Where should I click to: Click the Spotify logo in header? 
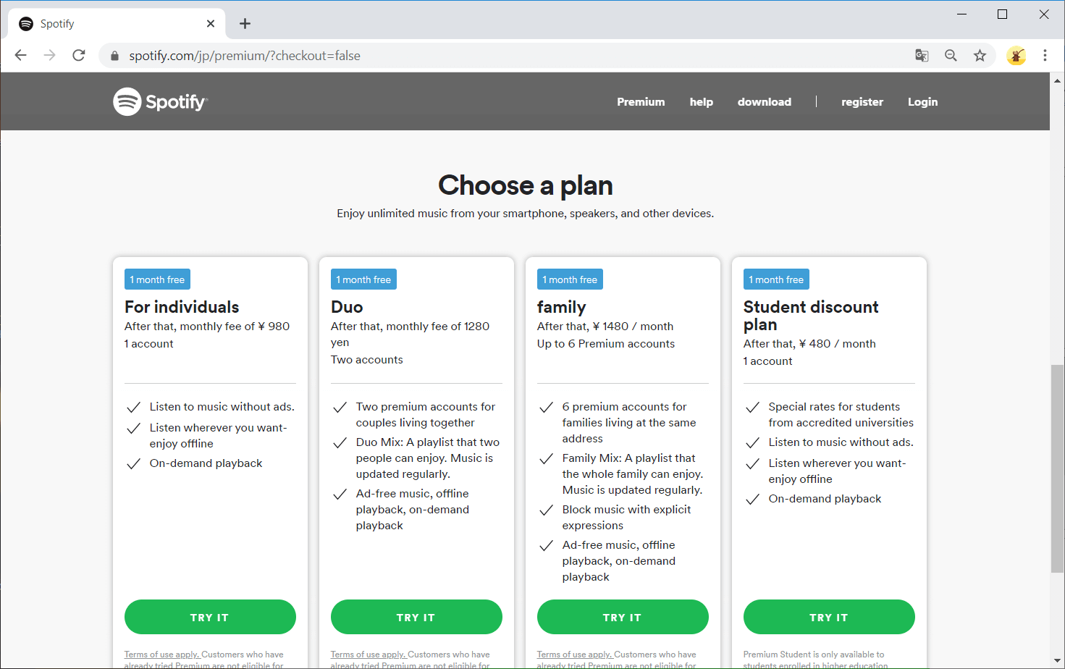coord(160,102)
